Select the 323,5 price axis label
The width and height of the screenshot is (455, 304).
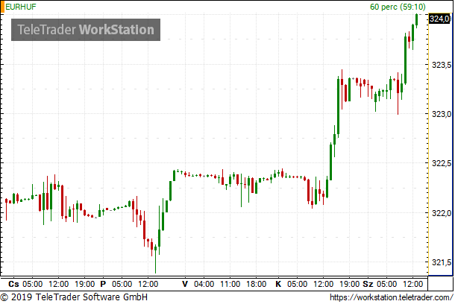click(x=442, y=65)
